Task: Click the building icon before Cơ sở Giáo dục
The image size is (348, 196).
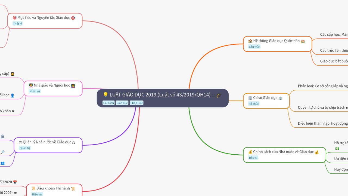Action: tap(250, 98)
